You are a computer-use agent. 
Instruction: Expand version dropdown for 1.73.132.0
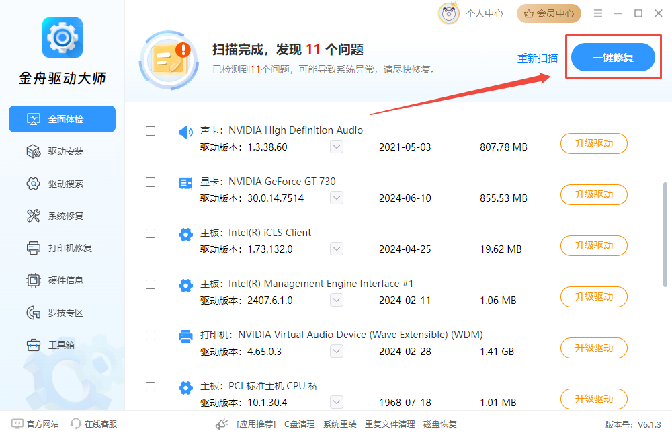point(337,249)
